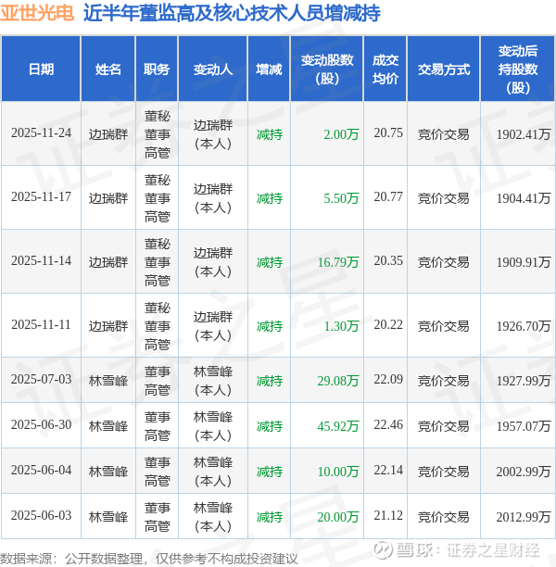Select the date cell 2025-06-30
556x567 pixels.
[42, 425]
